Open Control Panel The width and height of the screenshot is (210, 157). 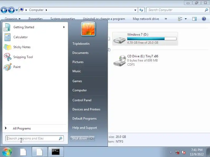82,100
